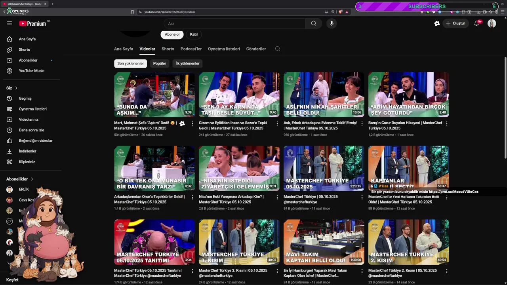Expand the Abonelikler sidebar section header
Screen dimensions: 507x285
20,179
